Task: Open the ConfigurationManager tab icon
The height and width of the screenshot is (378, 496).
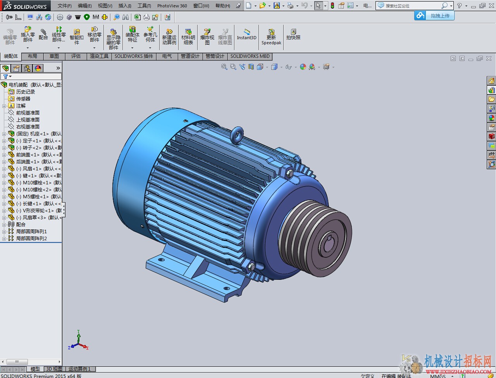Action: pos(27,68)
